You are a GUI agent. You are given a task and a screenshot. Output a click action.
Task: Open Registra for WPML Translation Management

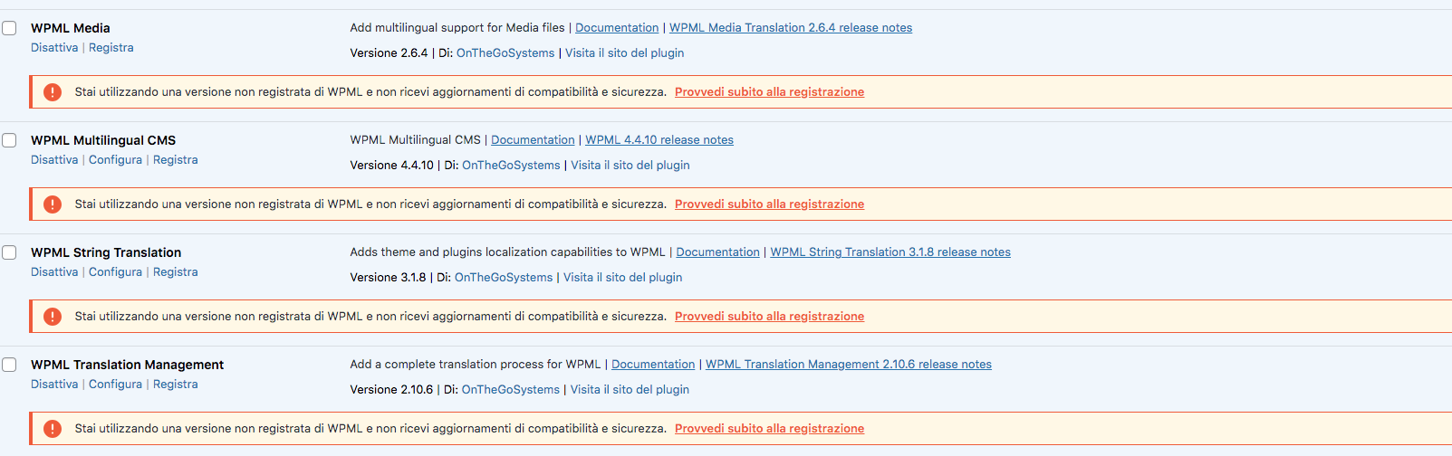click(x=176, y=385)
